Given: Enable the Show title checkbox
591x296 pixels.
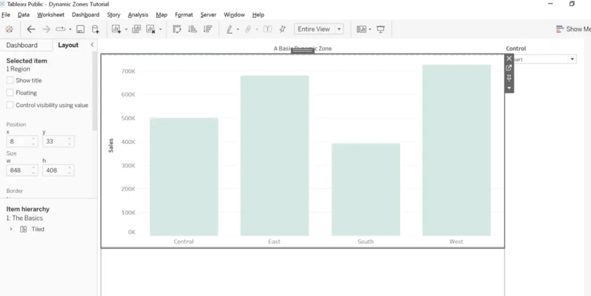Looking at the screenshot, I should 10,81.
